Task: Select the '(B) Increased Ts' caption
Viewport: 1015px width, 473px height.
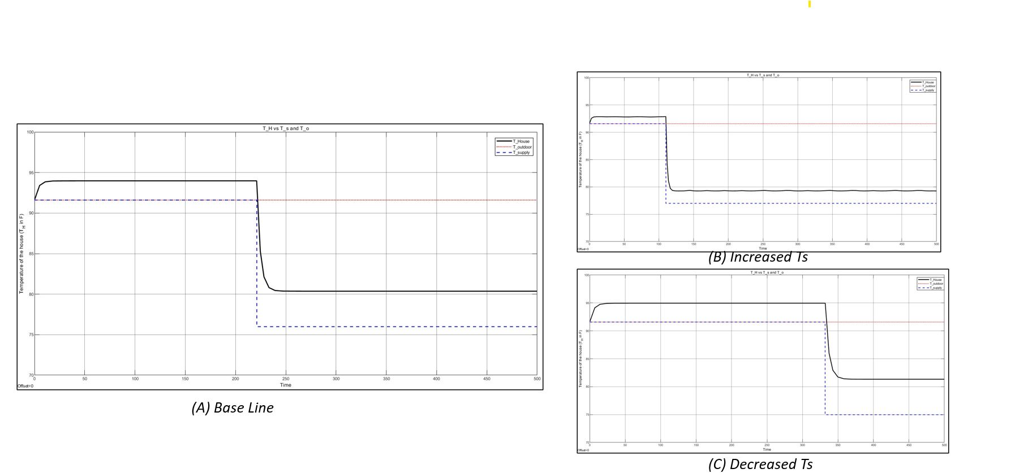Action: coord(758,257)
